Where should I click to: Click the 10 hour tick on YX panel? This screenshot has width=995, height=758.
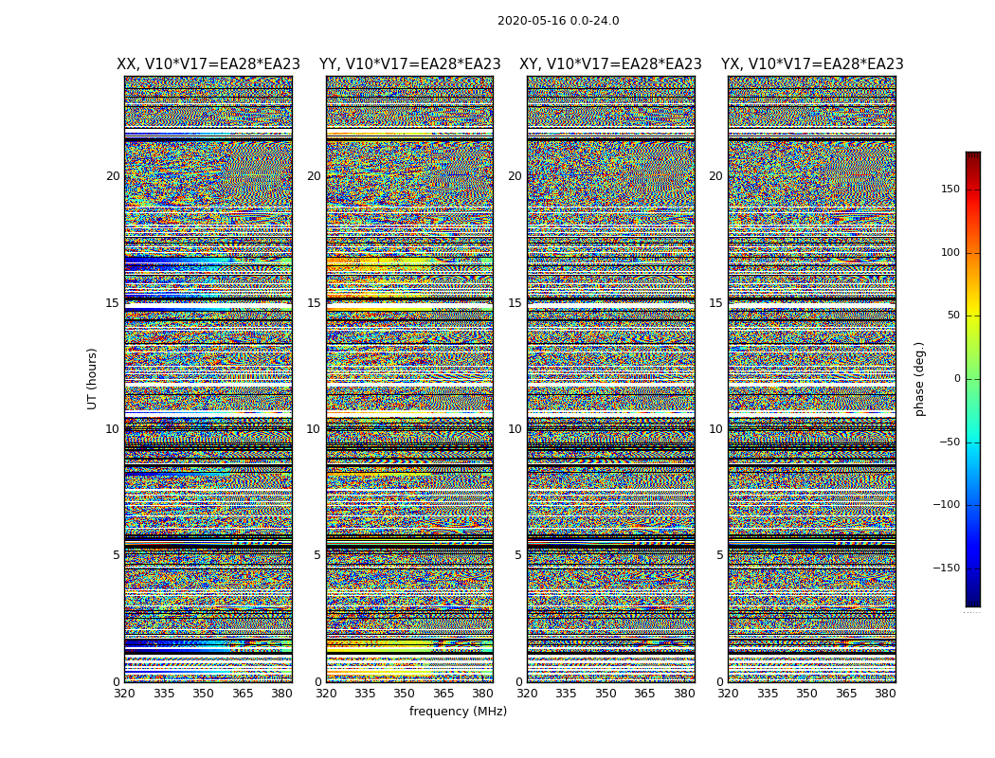[715, 429]
